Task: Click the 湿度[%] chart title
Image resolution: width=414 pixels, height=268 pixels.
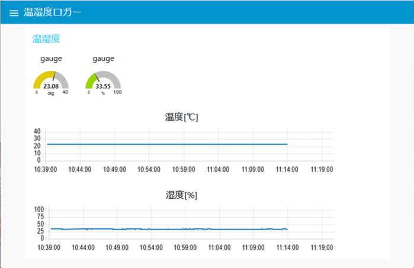Action: tap(181, 195)
